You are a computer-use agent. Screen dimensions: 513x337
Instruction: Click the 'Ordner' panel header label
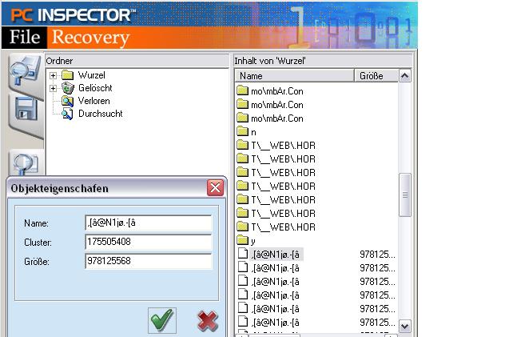click(x=59, y=61)
